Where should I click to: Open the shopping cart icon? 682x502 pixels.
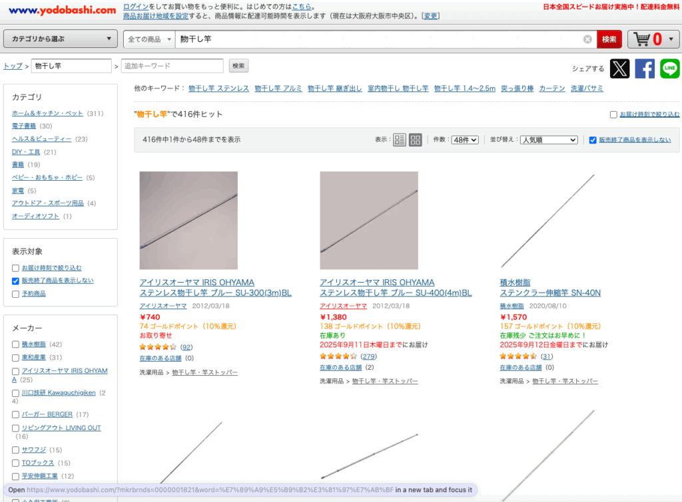pos(643,39)
